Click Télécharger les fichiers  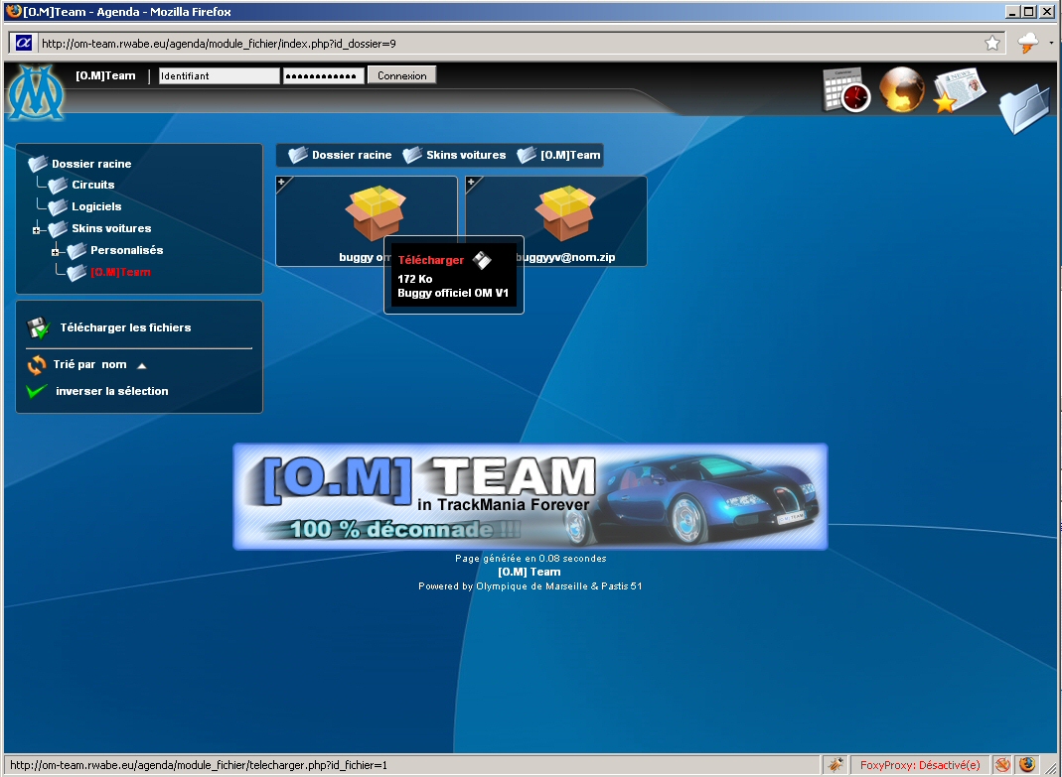[125, 327]
